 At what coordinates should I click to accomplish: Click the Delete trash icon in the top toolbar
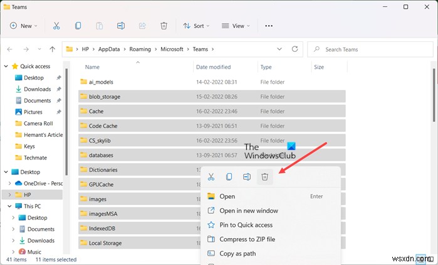(x=164, y=26)
